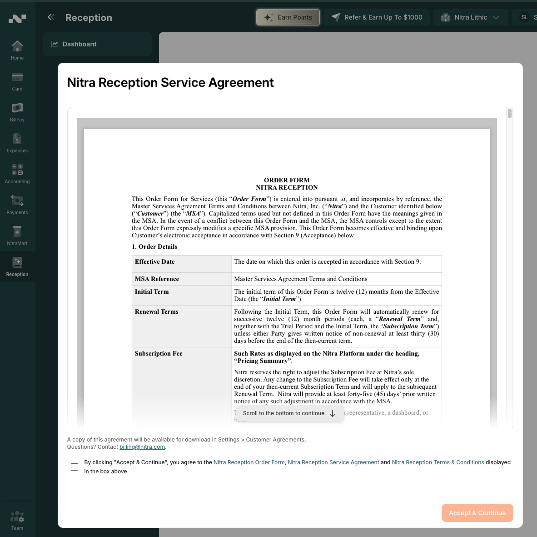537x537 pixels.
Task: Select the Accounting sidebar icon
Action: [x=17, y=170]
